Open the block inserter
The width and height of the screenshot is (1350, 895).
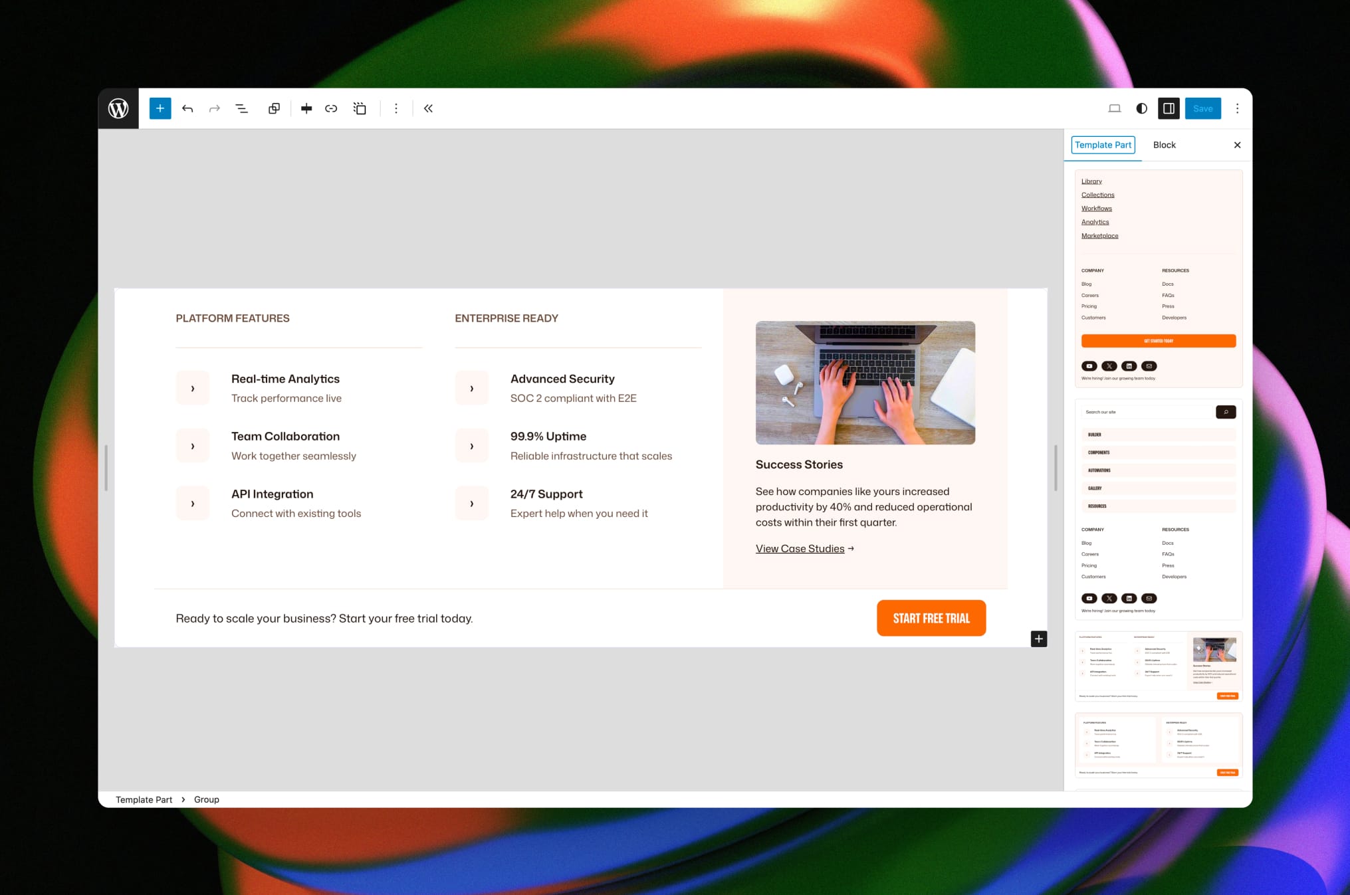coord(160,108)
